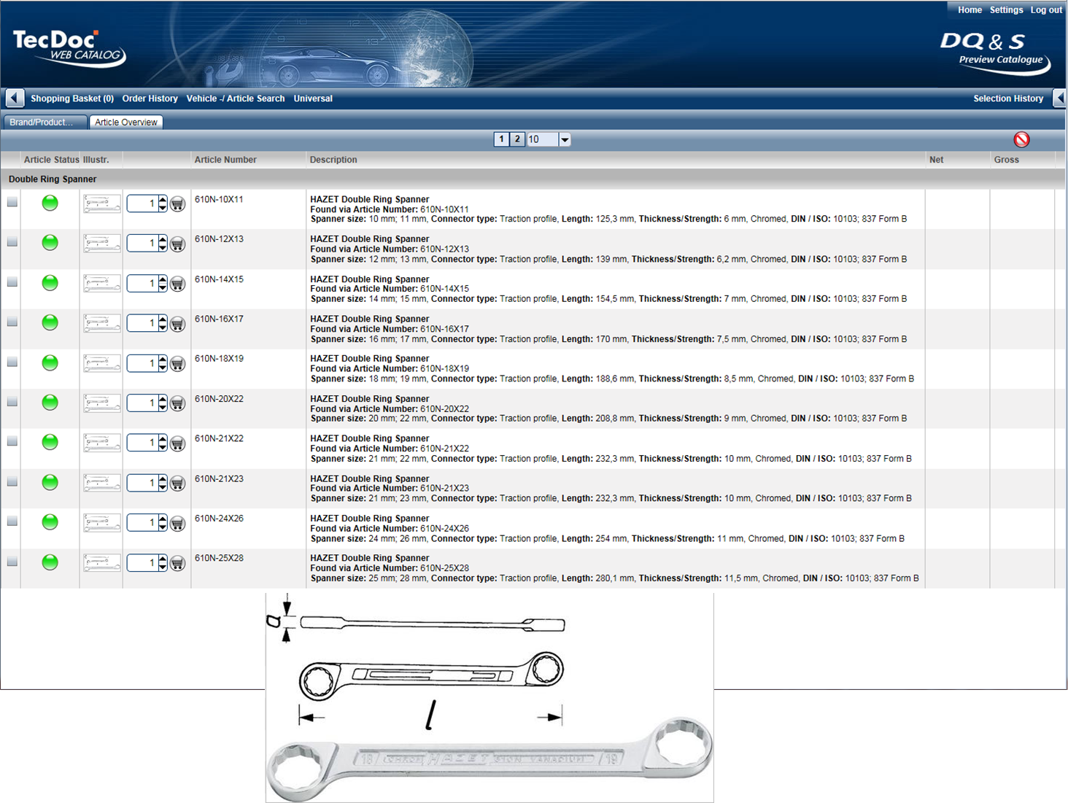Open Selection History
The image size is (1068, 803).
(1008, 98)
